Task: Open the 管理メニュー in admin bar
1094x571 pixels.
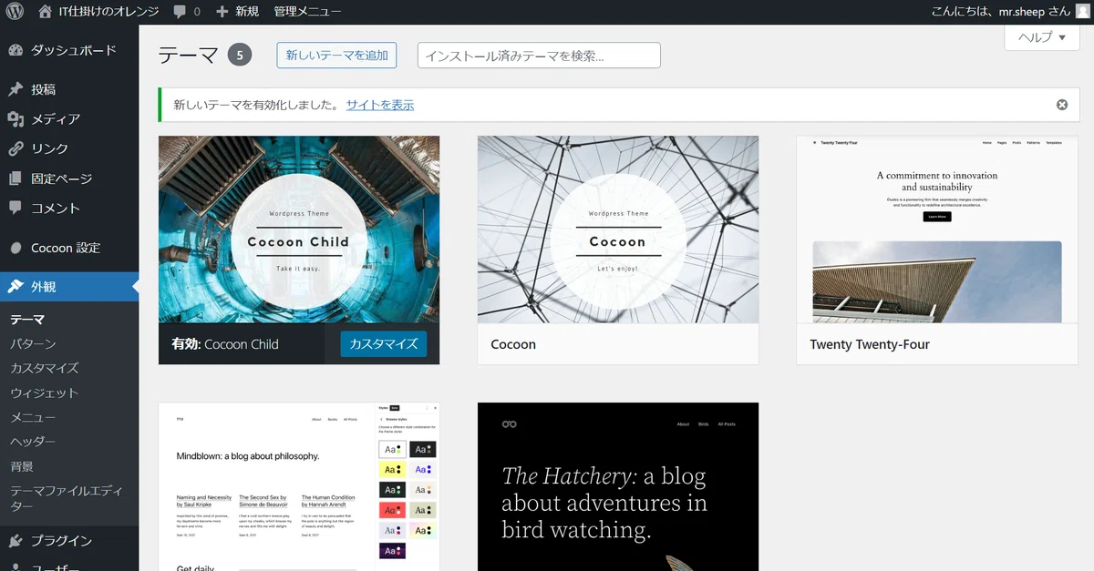Action: coord(308,12)
